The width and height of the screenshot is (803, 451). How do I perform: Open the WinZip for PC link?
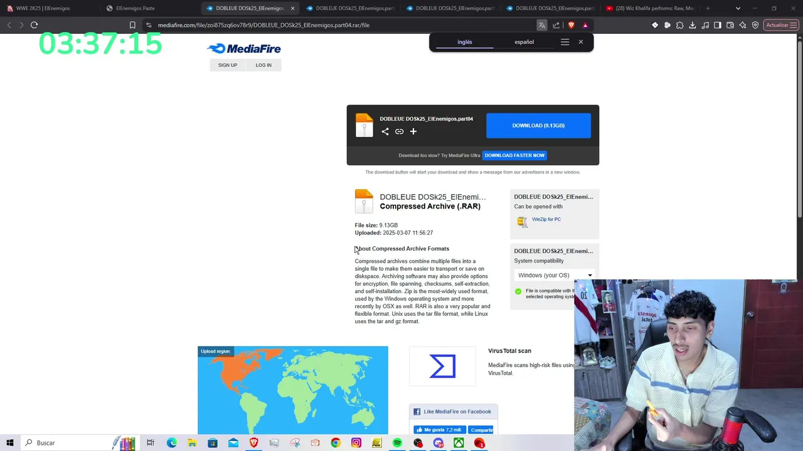546,219
